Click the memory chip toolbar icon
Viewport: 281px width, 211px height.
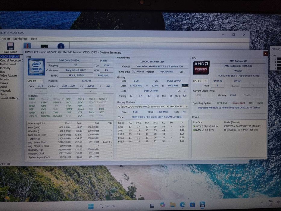44,46
